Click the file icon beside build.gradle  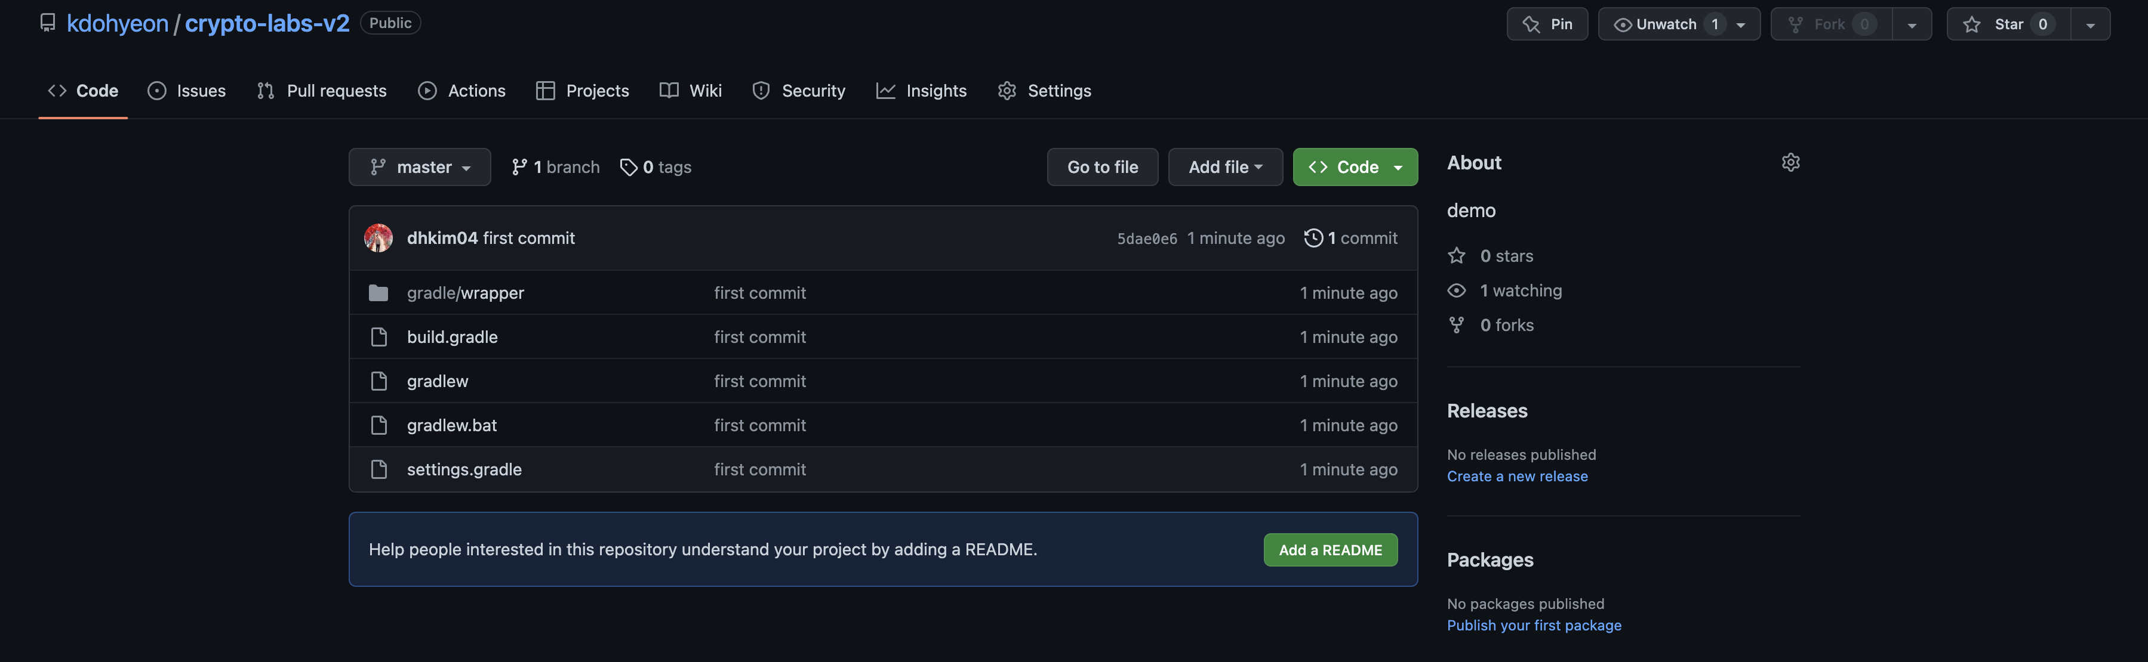pyautogui.click(x=378, y=337)
